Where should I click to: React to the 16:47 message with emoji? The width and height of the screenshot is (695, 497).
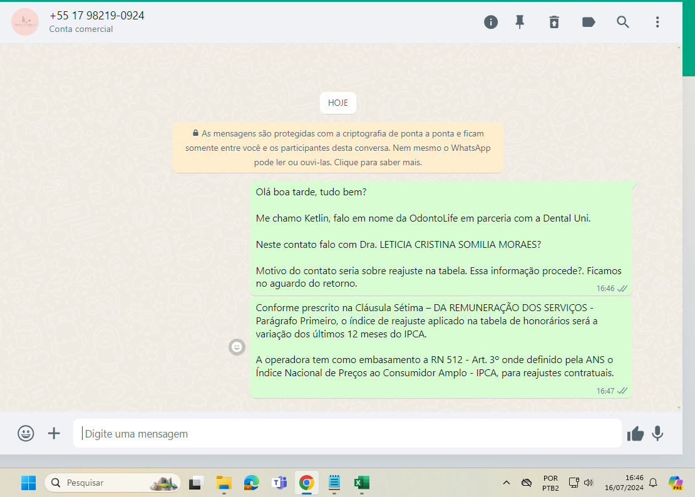[x=237, y=347]
